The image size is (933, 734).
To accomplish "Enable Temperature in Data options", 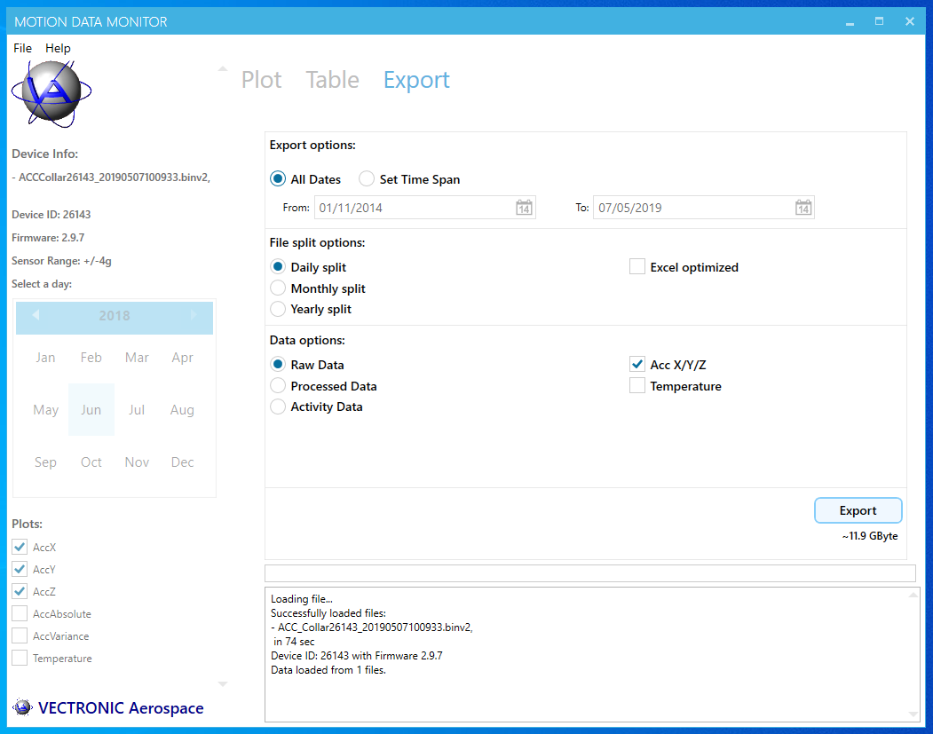I will click(637, 386).
